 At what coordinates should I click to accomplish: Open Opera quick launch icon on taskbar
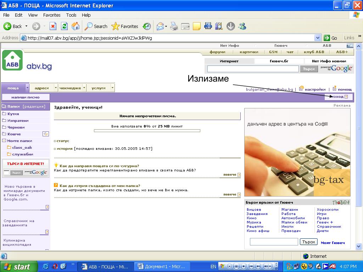(55, 266)
